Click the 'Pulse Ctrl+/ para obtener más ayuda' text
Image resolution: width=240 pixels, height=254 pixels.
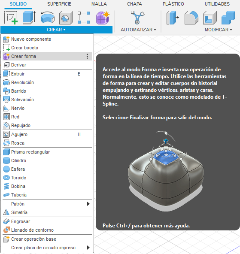(146, 226)
